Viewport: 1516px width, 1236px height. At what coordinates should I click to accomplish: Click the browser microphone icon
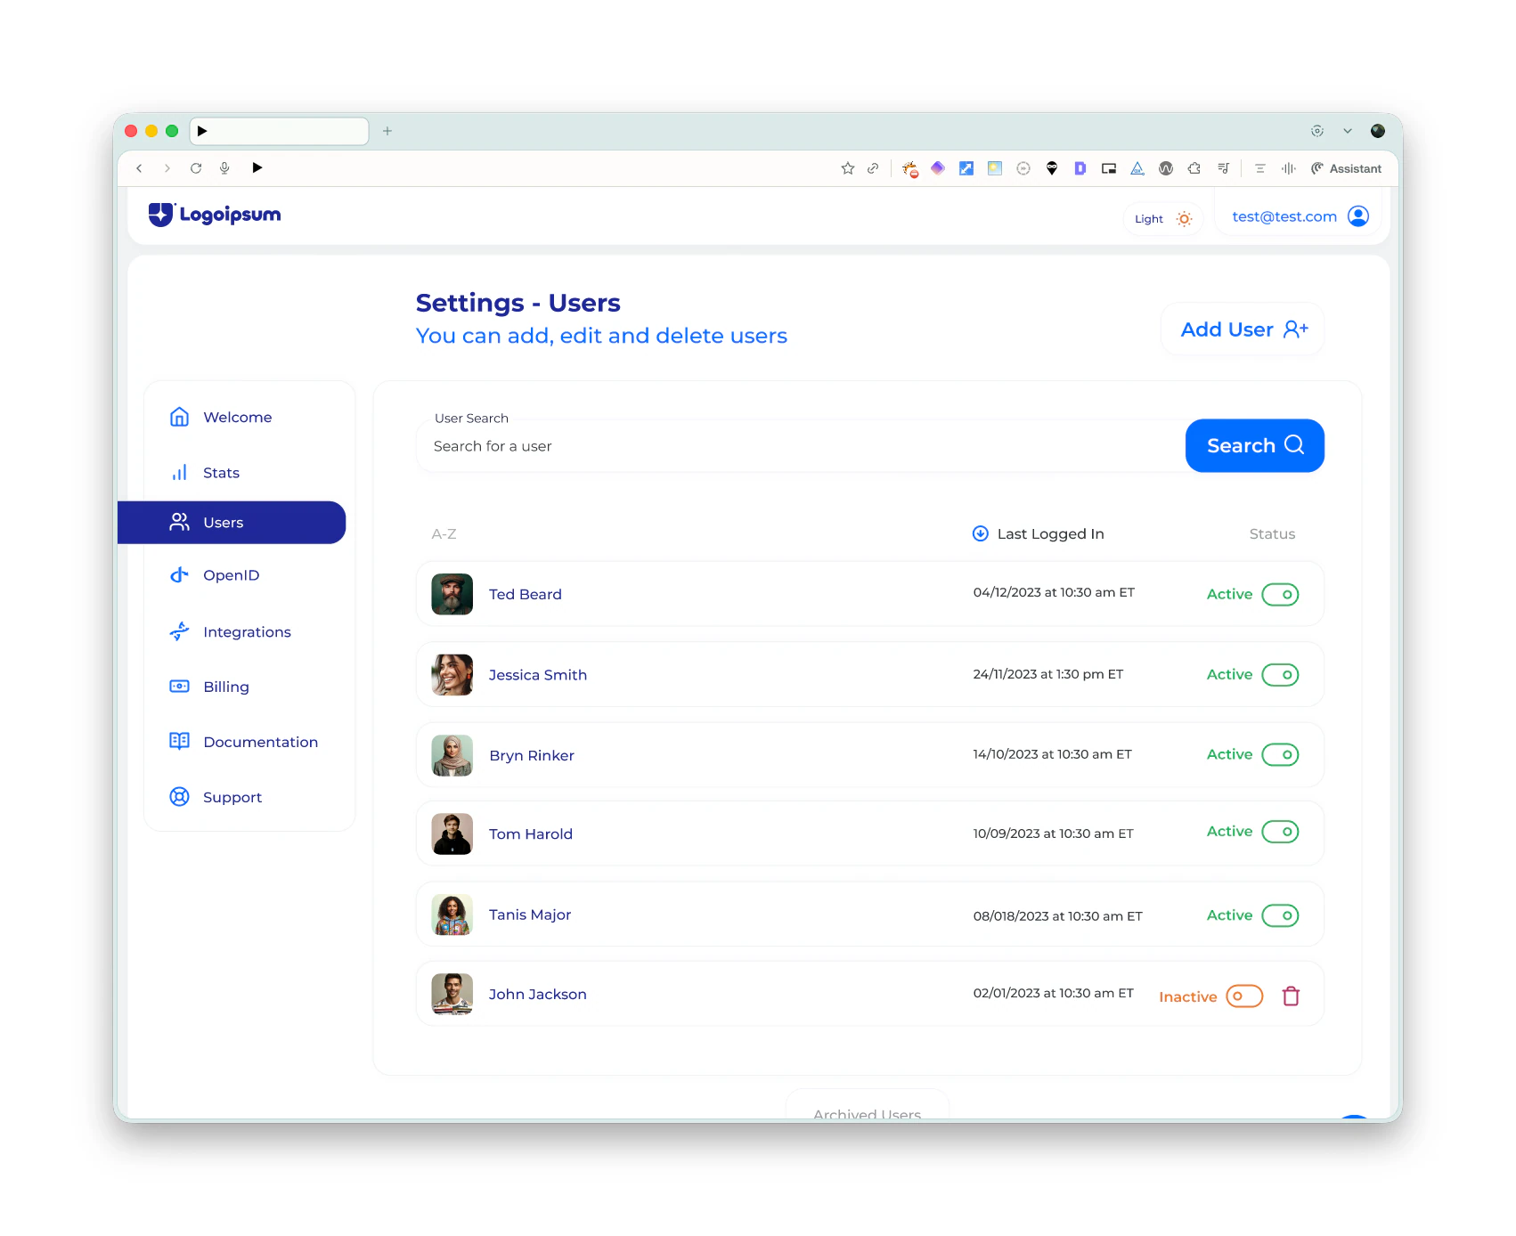(x=224, y=168)
